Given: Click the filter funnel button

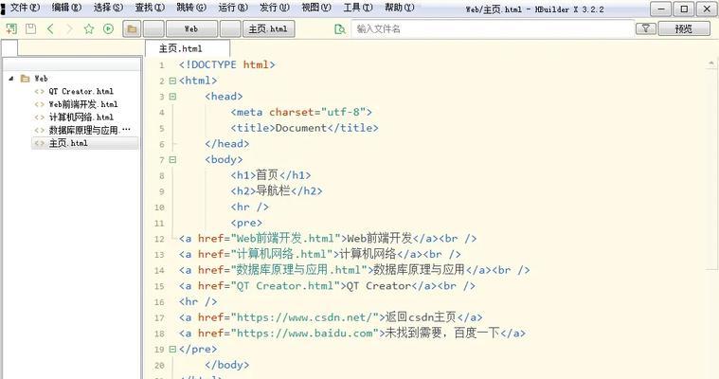Looking at the screenshot, I should (x=646, y=29).
